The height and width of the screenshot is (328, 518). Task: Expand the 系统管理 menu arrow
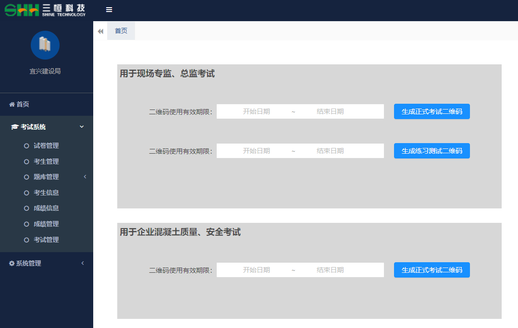[x=83, y=263]
